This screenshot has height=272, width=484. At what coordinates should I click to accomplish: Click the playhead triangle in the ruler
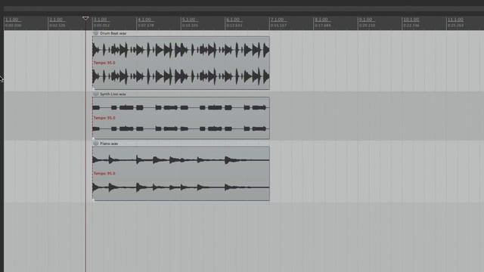[x=85, y=18]
